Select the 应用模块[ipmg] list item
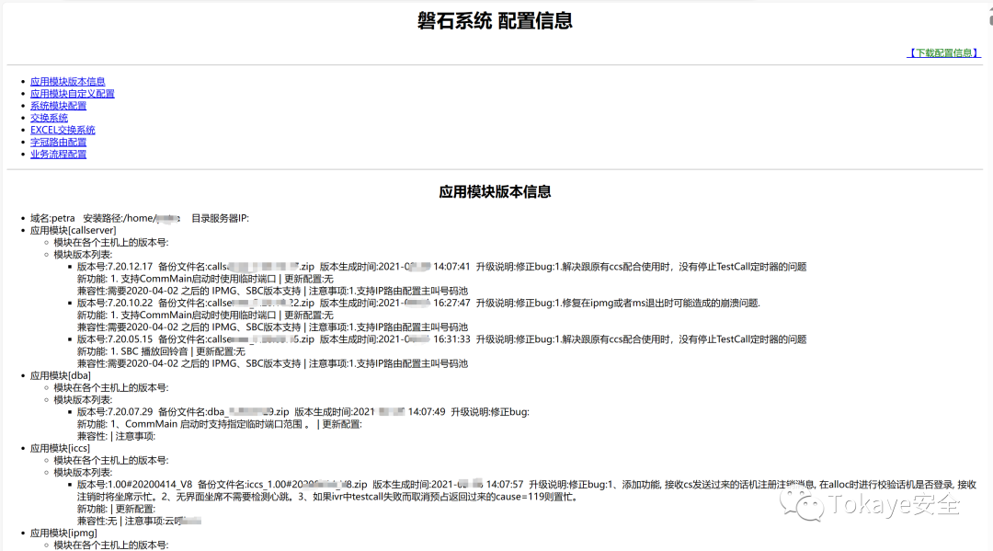Screen dimensions: 993x551 point(64,534)
